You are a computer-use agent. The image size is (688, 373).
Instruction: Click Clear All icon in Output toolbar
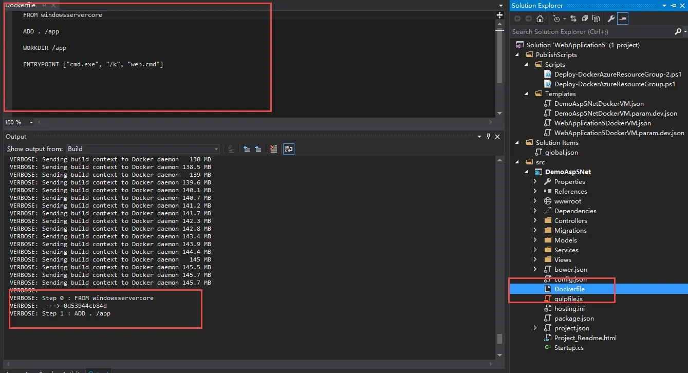[273, 149]
